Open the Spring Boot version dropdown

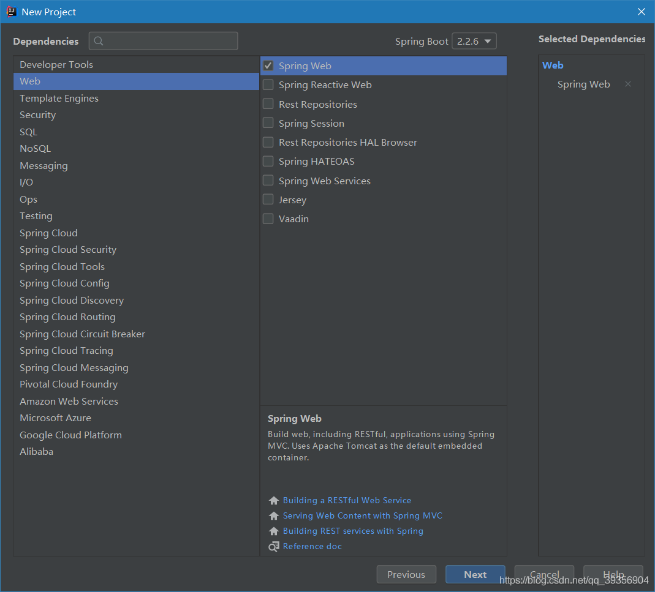coord(474,41)
